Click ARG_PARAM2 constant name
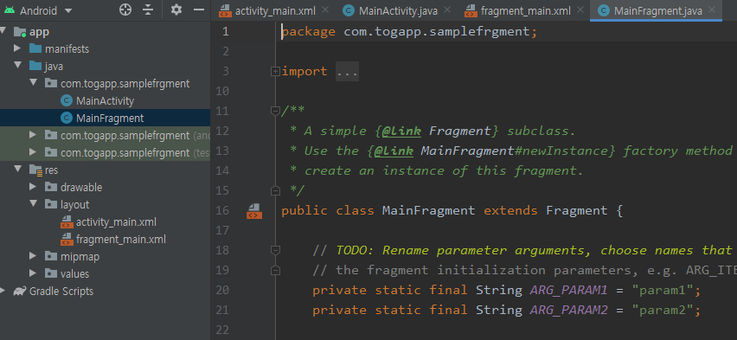This screenshot has height=340, width=737. pos(568,310)
